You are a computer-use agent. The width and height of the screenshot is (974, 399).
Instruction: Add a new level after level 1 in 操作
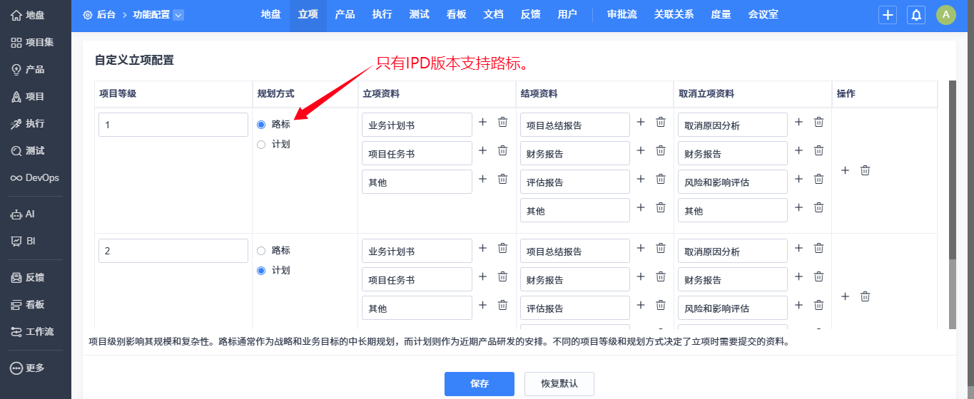(845, 170)
